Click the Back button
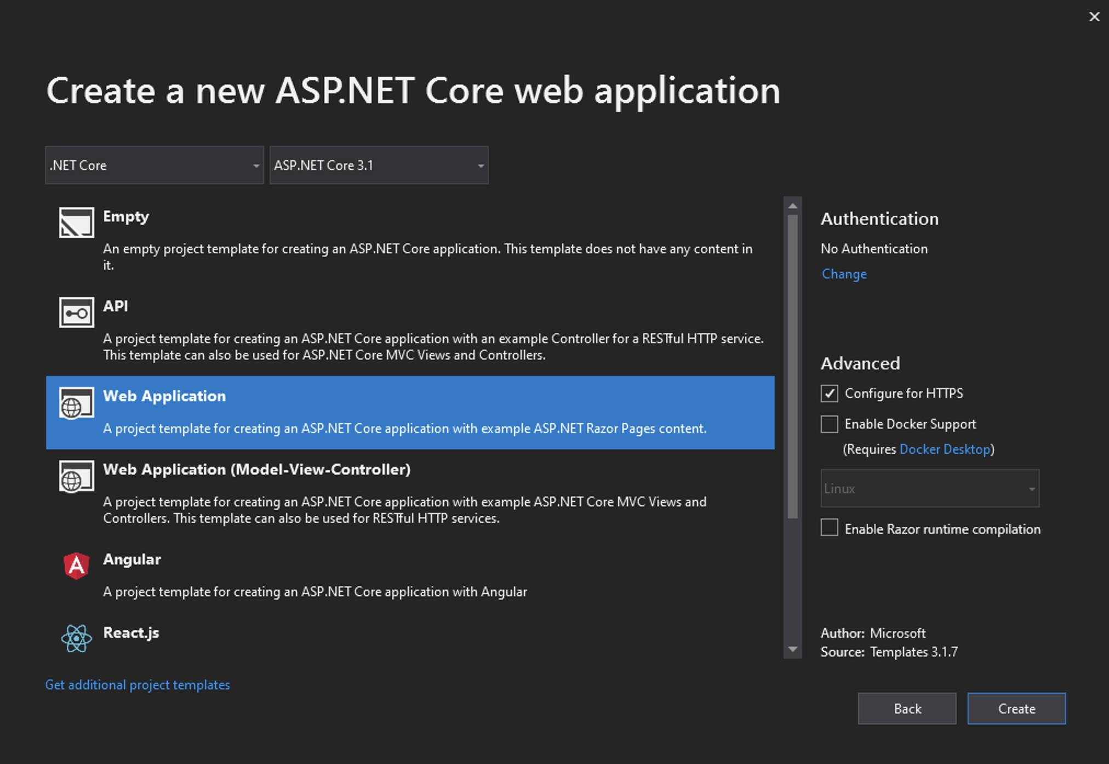The height and width of the screenshot is (764, 1109). [906, 708]
